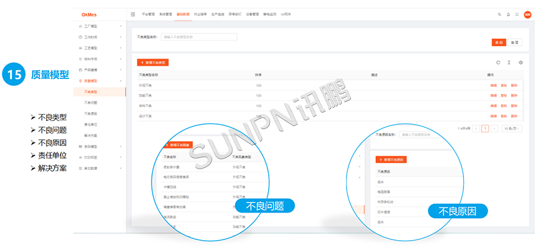
Task: Collapse the sidebar with the menu fold icon
Action: (x=133, y=14)
